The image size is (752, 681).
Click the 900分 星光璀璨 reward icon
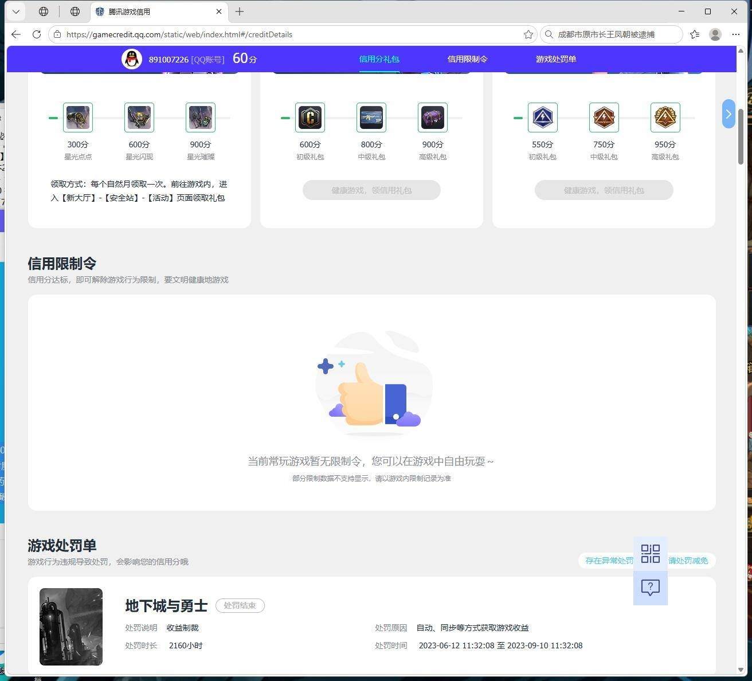201,118
